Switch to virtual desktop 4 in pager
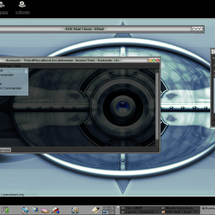215x215 pixels. pyautogui.click(x=112, y=212)
